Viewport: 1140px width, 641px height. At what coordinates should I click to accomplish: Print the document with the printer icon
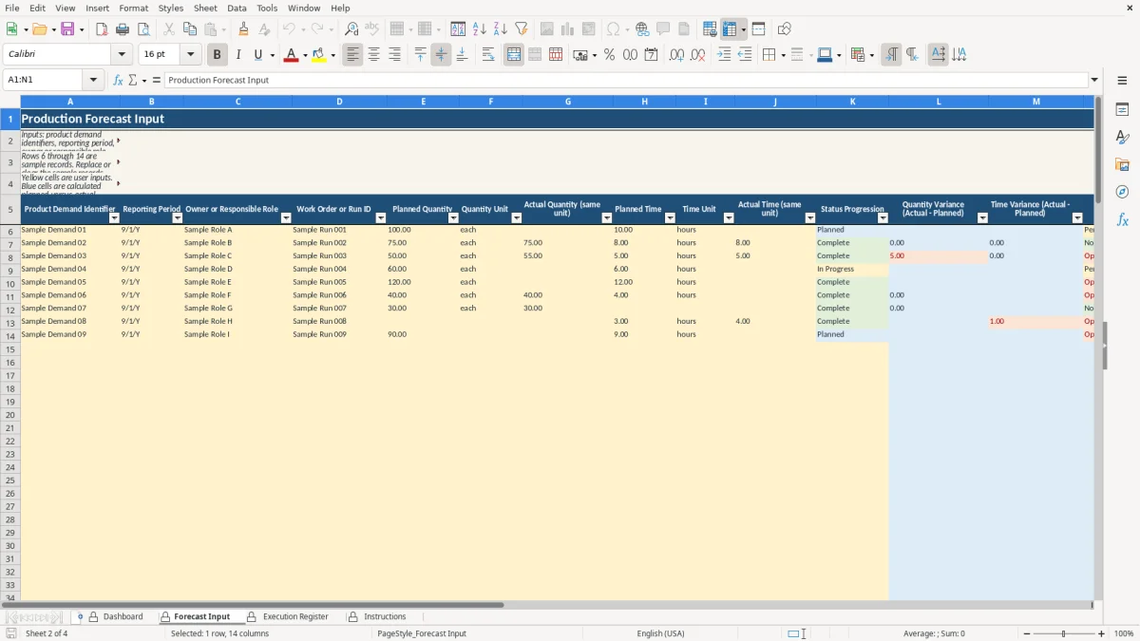123,29
